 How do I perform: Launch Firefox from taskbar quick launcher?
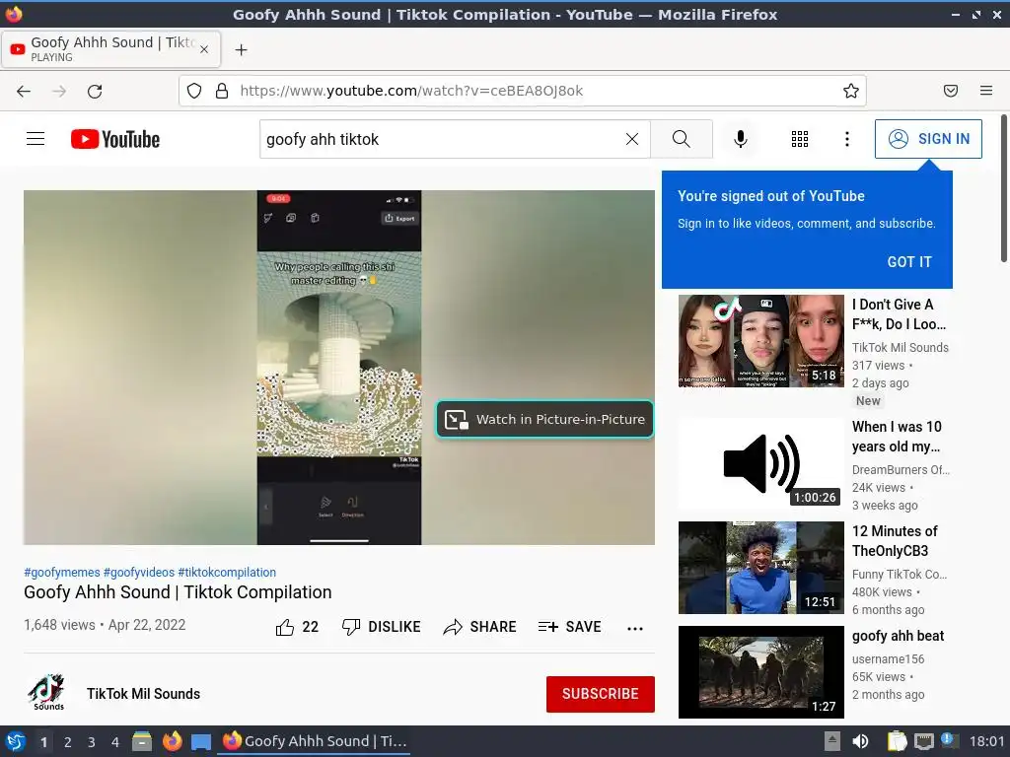172,741
